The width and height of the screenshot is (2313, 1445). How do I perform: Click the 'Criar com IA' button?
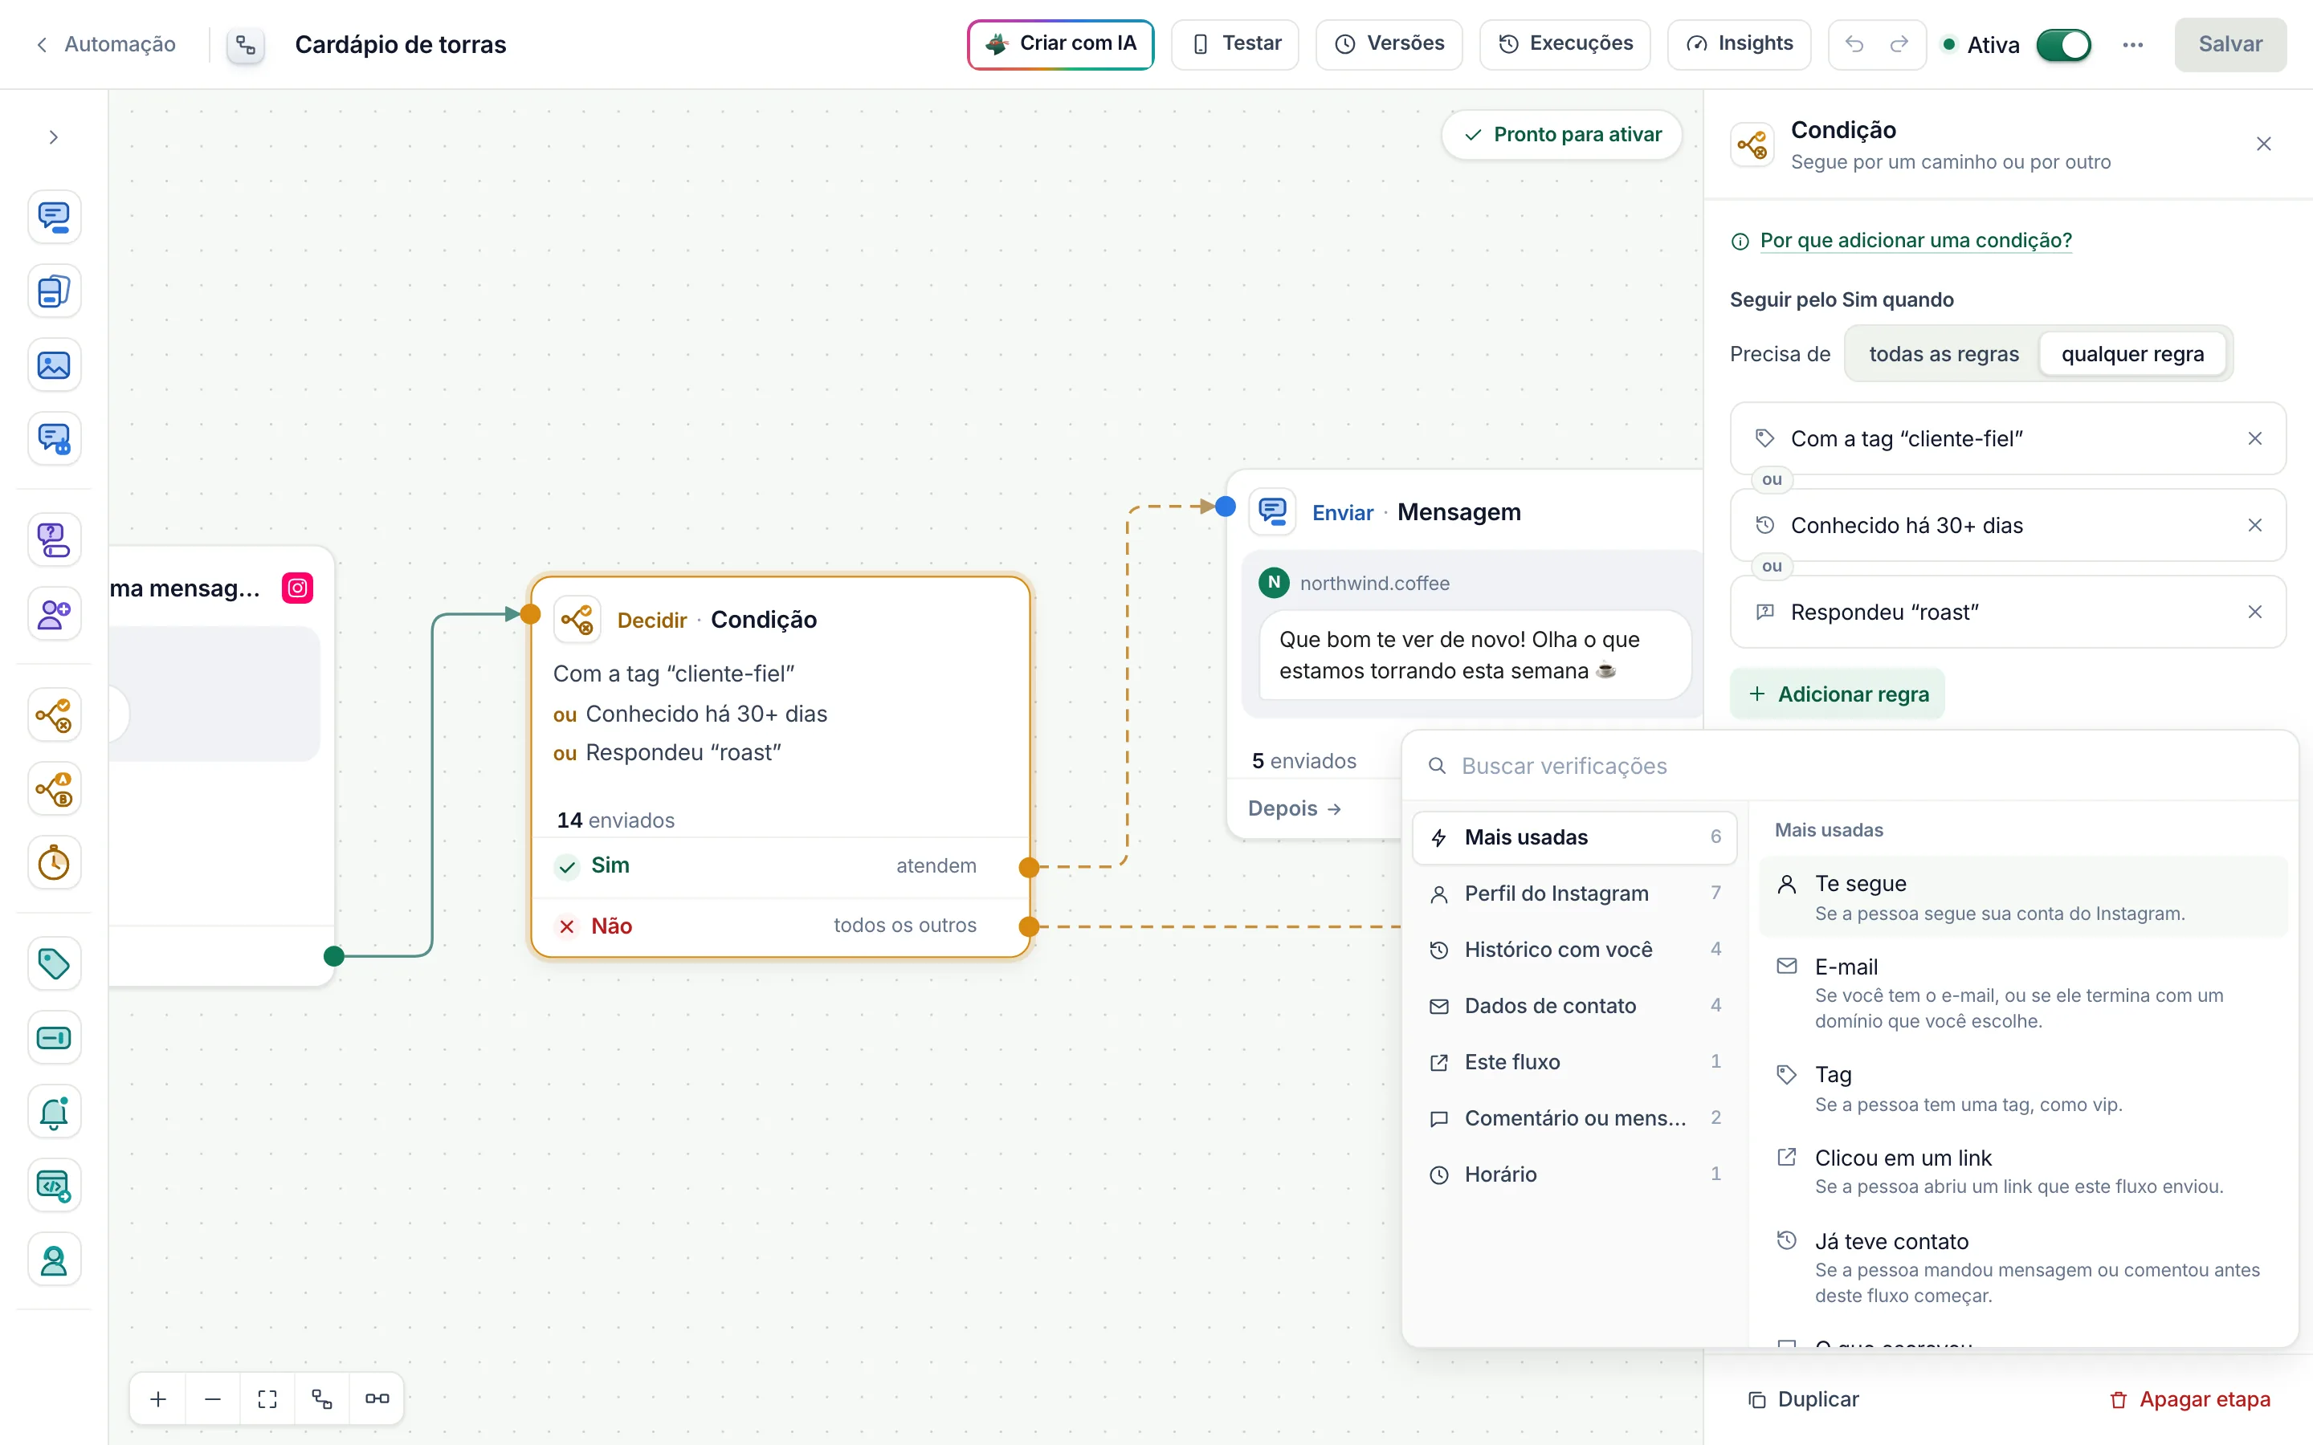coord(1061,44)
